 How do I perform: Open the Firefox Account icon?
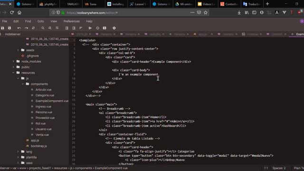262,13
